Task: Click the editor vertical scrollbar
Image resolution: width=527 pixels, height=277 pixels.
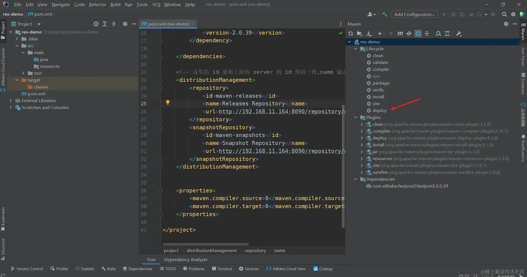Action: pos(343,166)
